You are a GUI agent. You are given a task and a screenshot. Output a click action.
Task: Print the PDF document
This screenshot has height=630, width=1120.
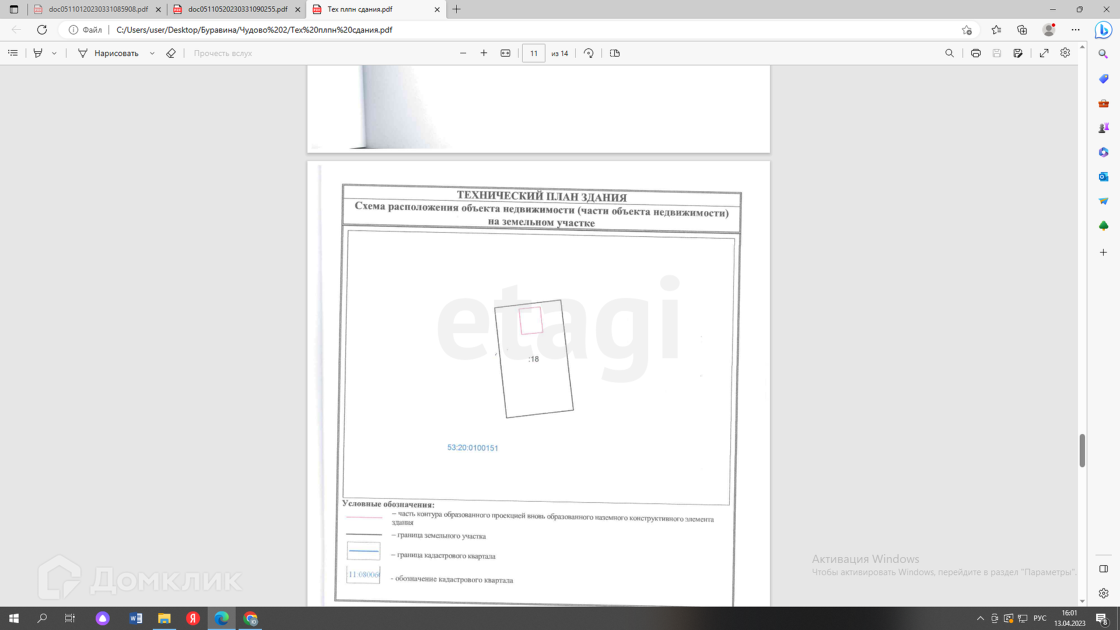coord(976,53)
